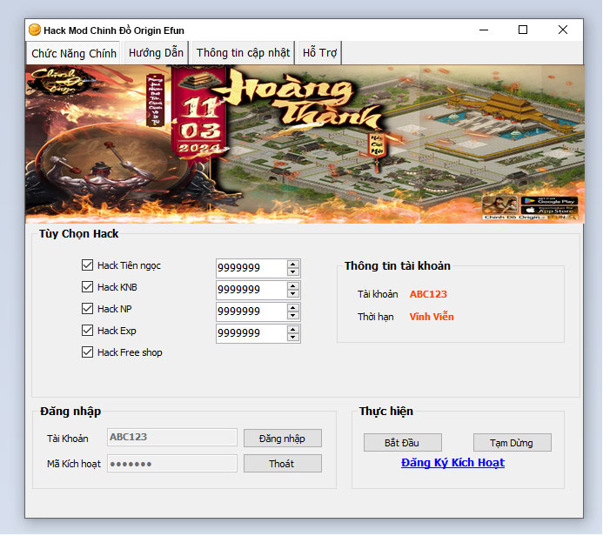Screen dimensions: 603x536
Task: Decrease Hack NP value with down arrow
Action: (x=293, y=316)
